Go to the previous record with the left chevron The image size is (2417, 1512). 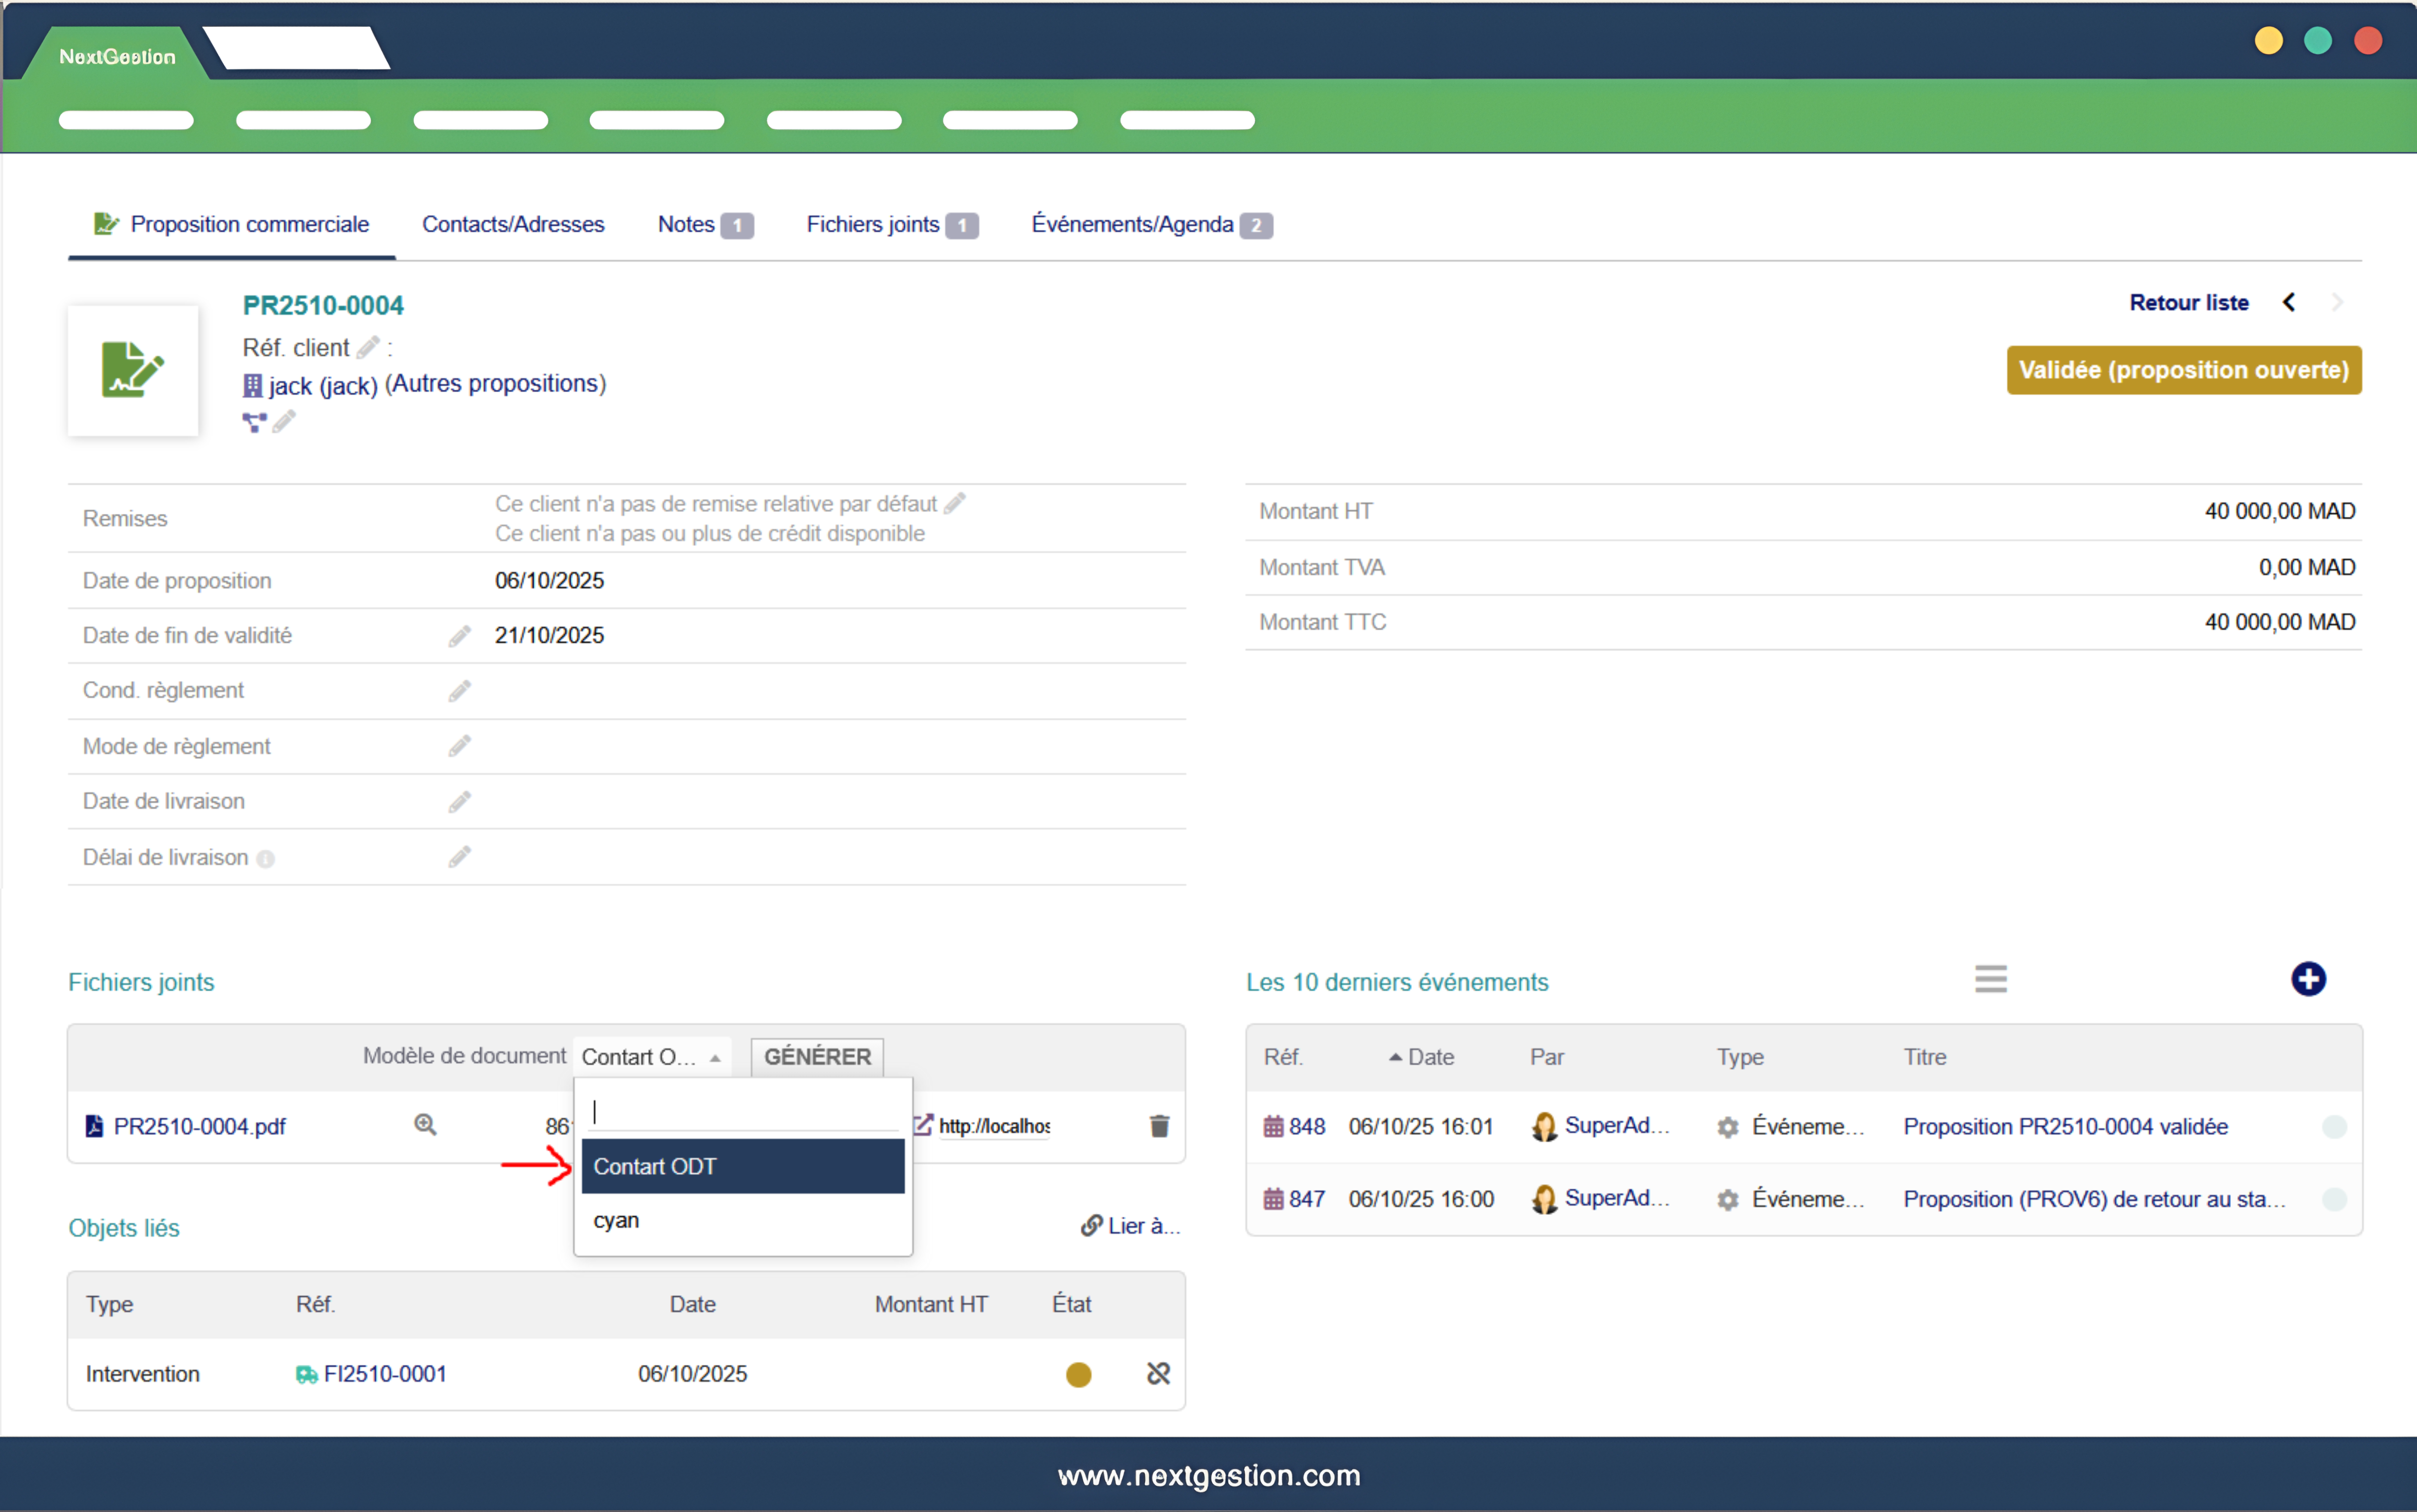[x=2288, y=302]
